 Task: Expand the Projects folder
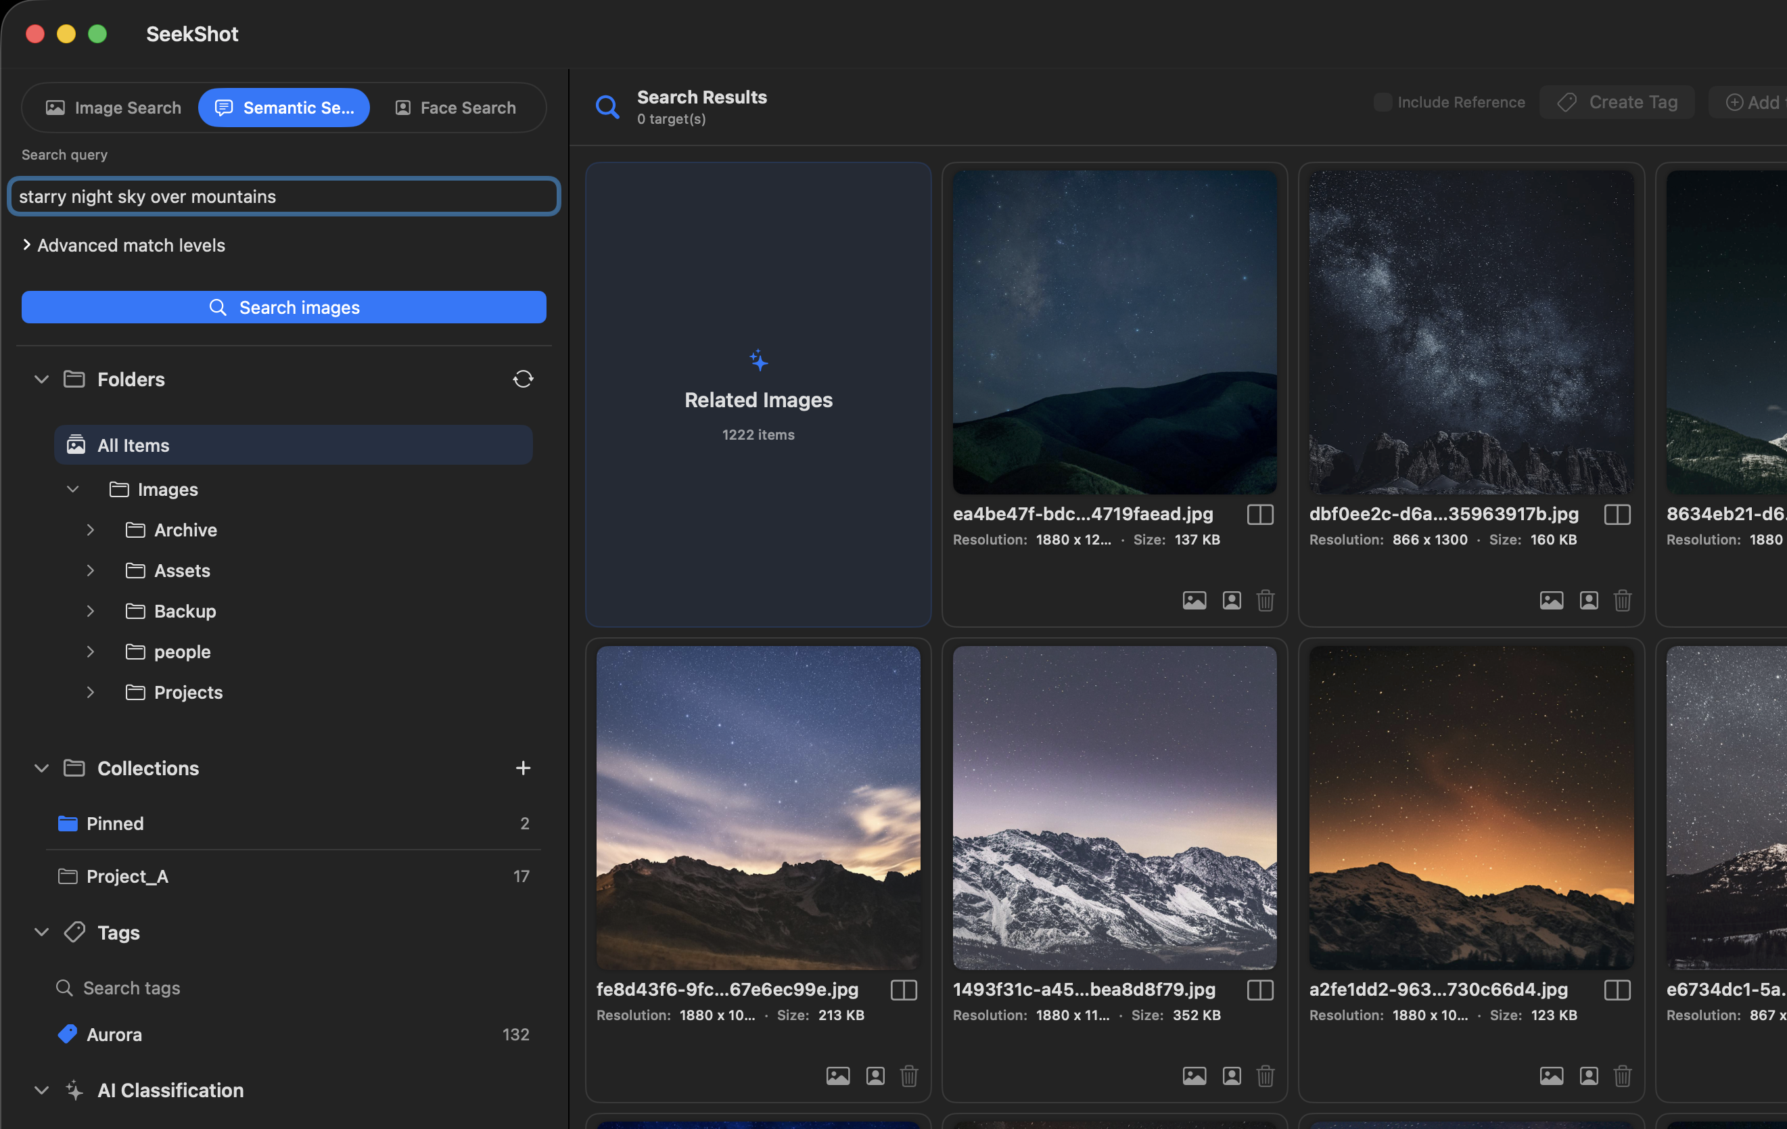(x=90, y=692)
